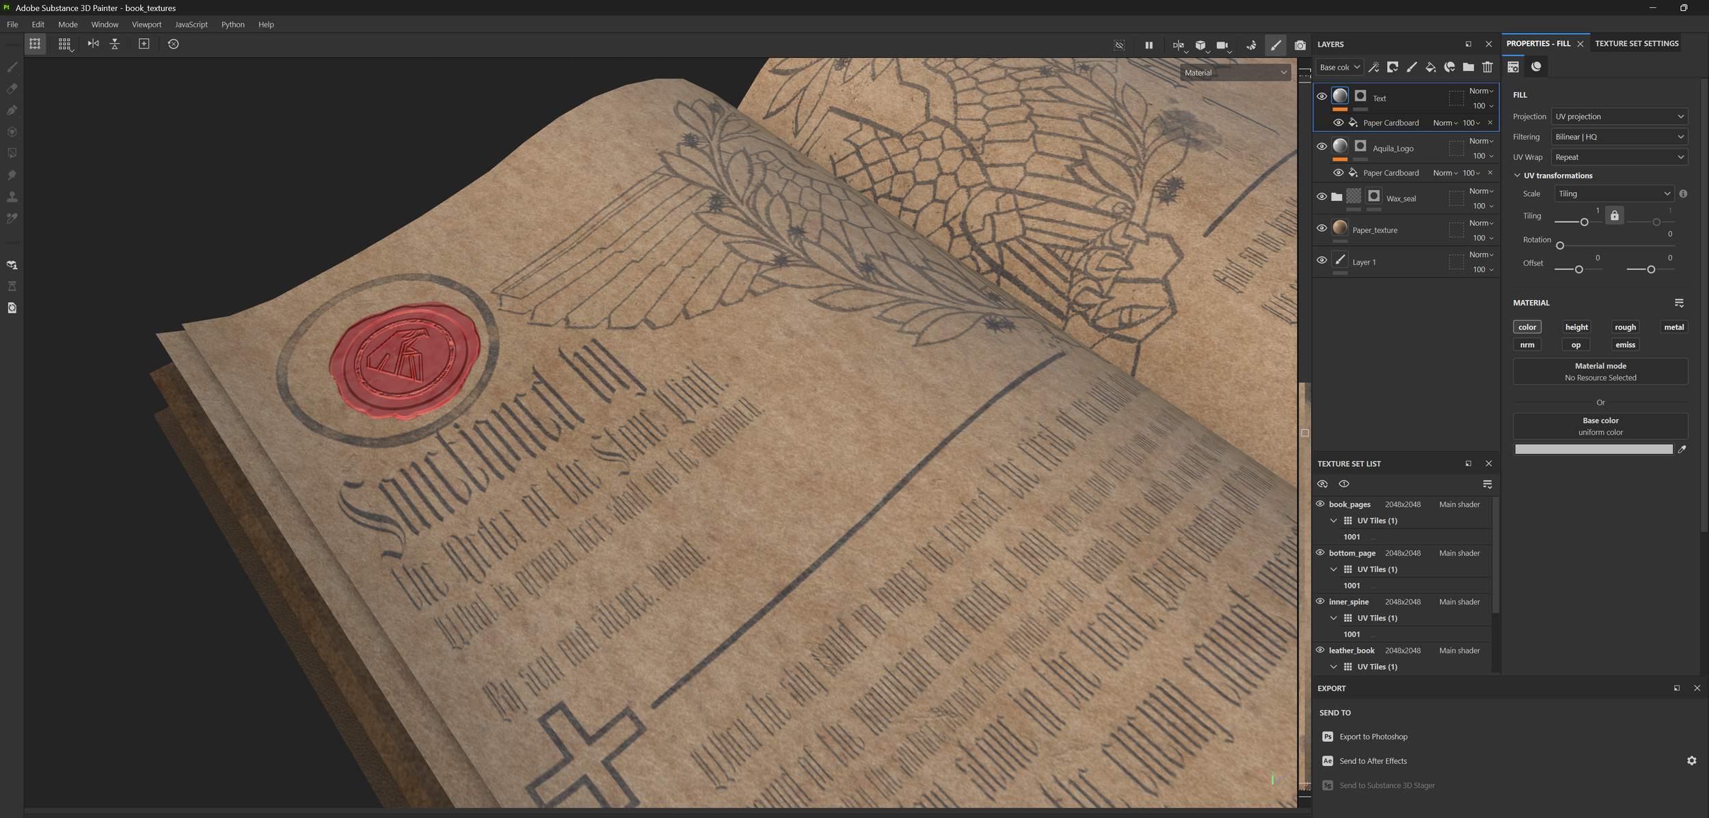Click Export to Photoshop
Viewport: 1709px width, 818px height.
tap(1373, 737)
